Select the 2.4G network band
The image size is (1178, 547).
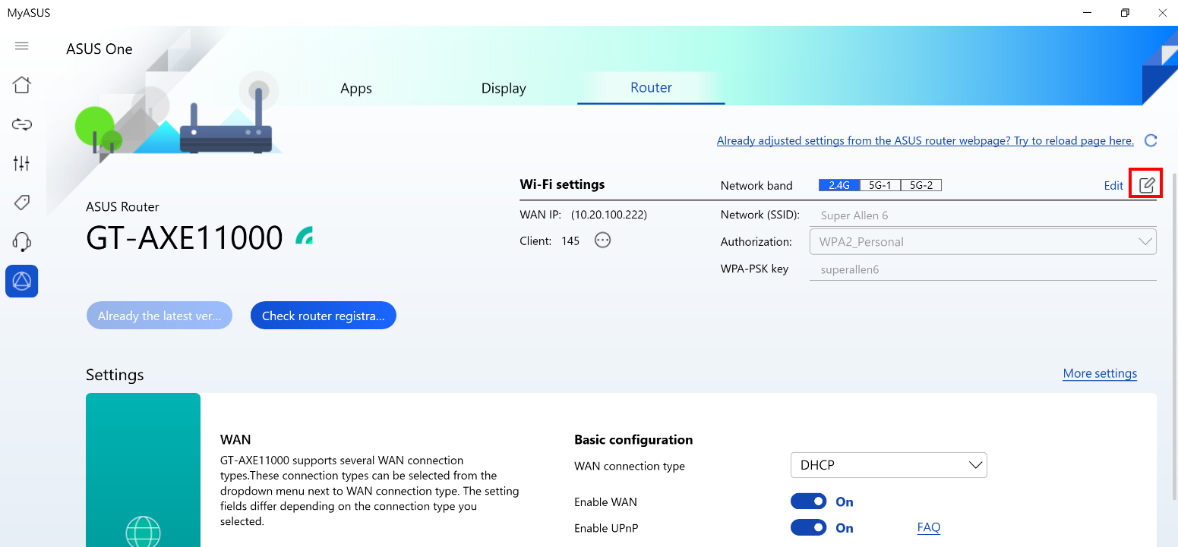coord(839,185)
